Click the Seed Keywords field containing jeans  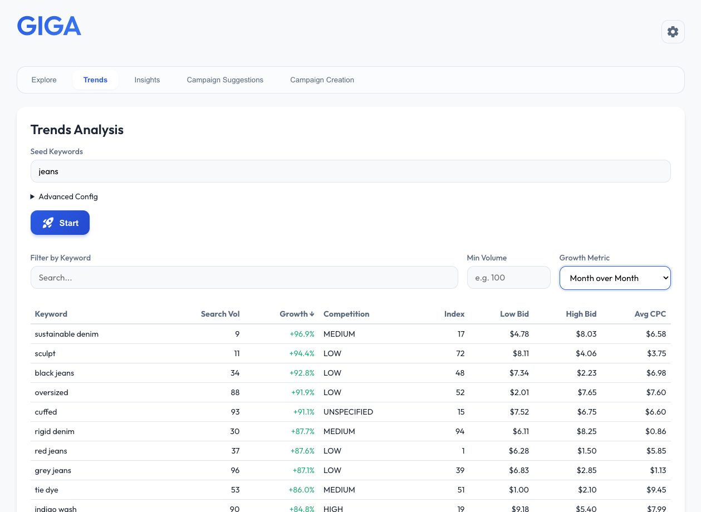(x=350, y=171)
